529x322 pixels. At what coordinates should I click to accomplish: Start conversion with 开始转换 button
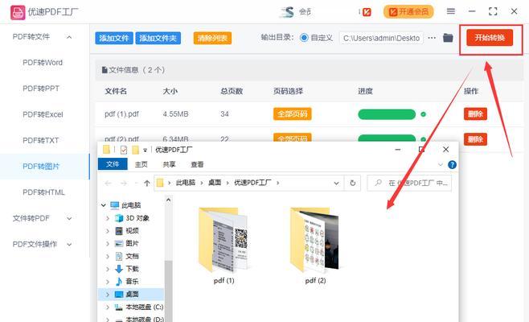coord(490,38)
